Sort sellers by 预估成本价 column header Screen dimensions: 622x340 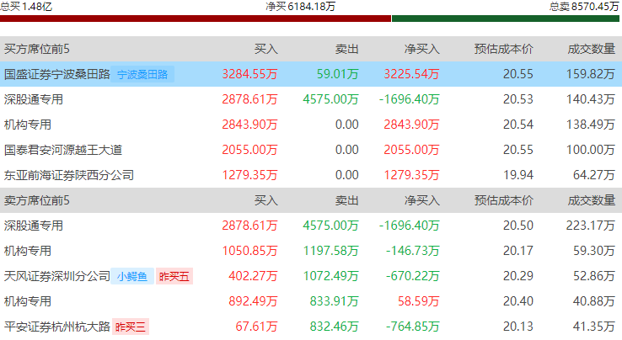coord(503,200)
